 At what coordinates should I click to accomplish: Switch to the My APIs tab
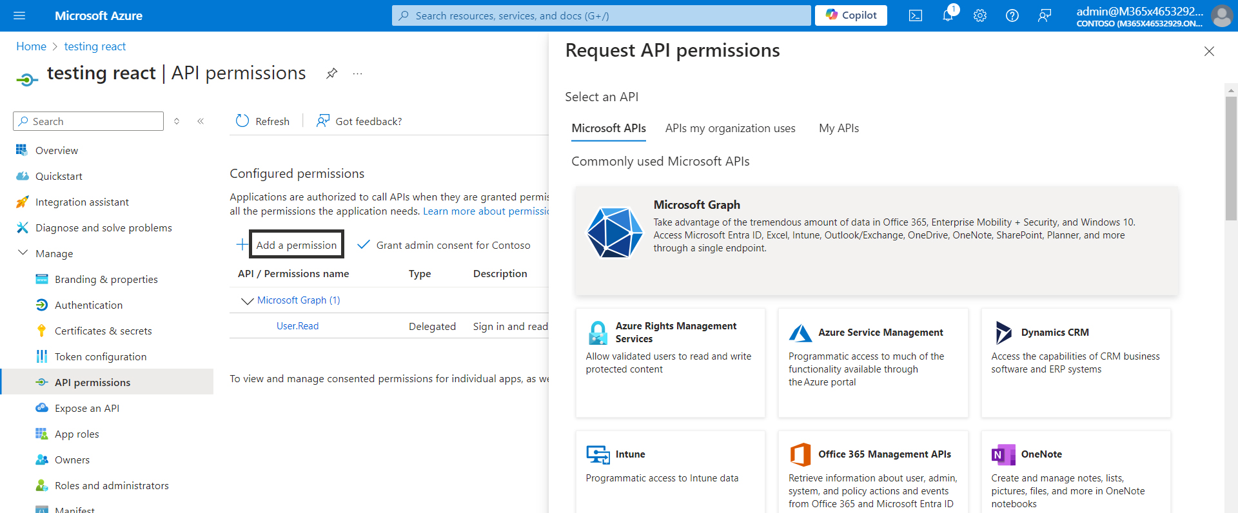pyautogui.click(x=839, y=128)
